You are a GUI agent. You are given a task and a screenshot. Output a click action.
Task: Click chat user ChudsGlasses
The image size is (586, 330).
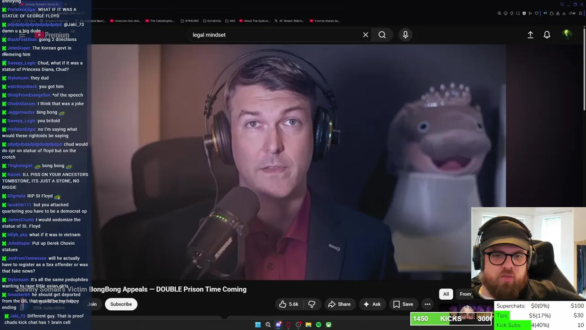21,104
